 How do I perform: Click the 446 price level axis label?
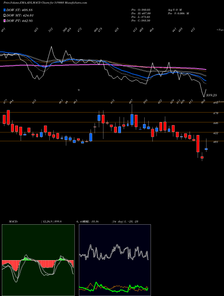click(x=216, y=123)
